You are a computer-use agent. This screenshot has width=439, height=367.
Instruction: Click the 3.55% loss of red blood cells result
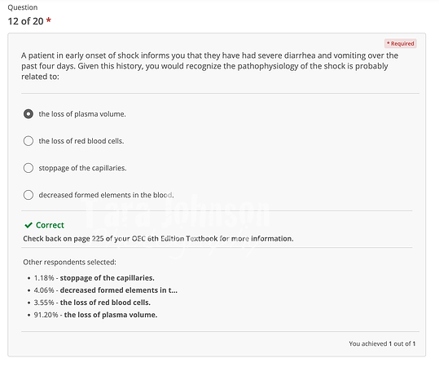point(92,303)
